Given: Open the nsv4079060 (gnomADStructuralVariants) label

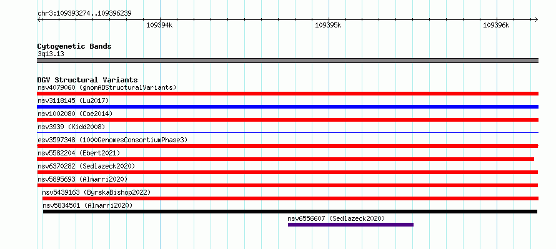Looking at the screenshot, I should tap(107, 87).
